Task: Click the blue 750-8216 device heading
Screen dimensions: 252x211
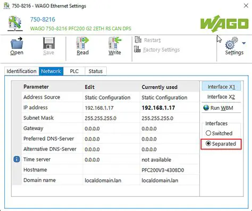Action: pos(43,19)
